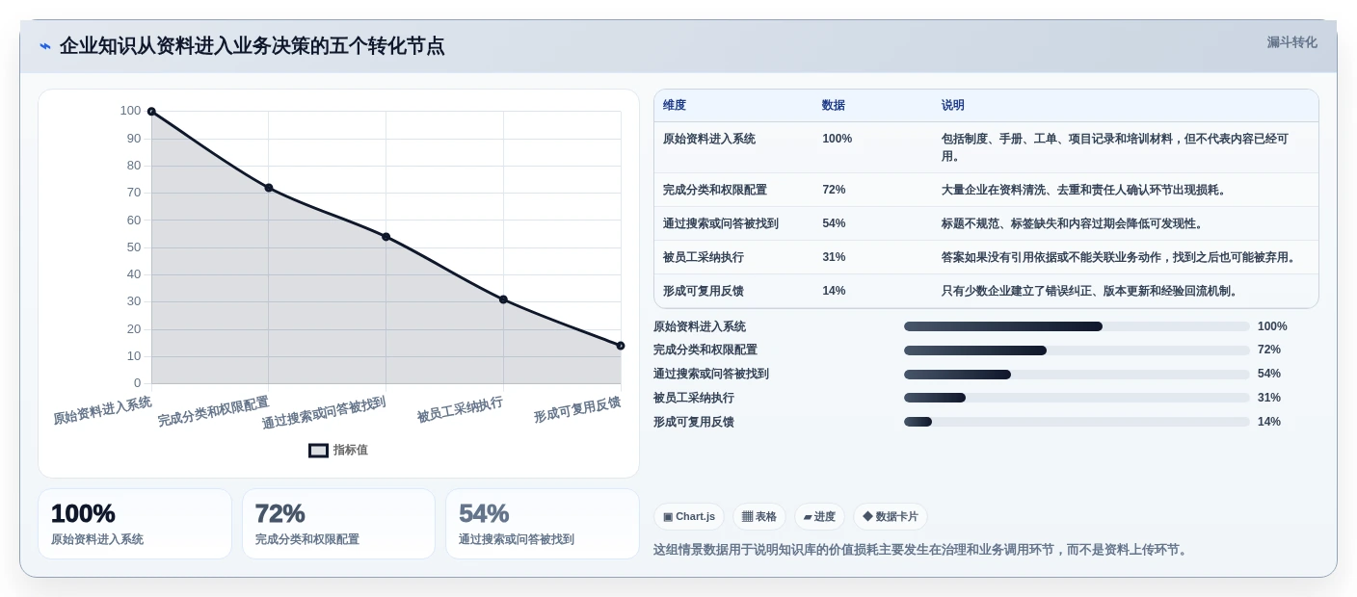This screenshot has width=1357, height=597.
Task: Click the 14% label beside progress bar
Action: tap(1269, 422)
